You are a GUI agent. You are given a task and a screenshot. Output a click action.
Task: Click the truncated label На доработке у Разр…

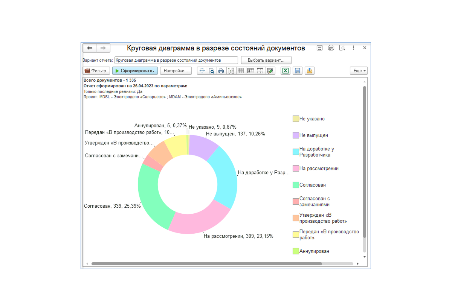[264, 173]
